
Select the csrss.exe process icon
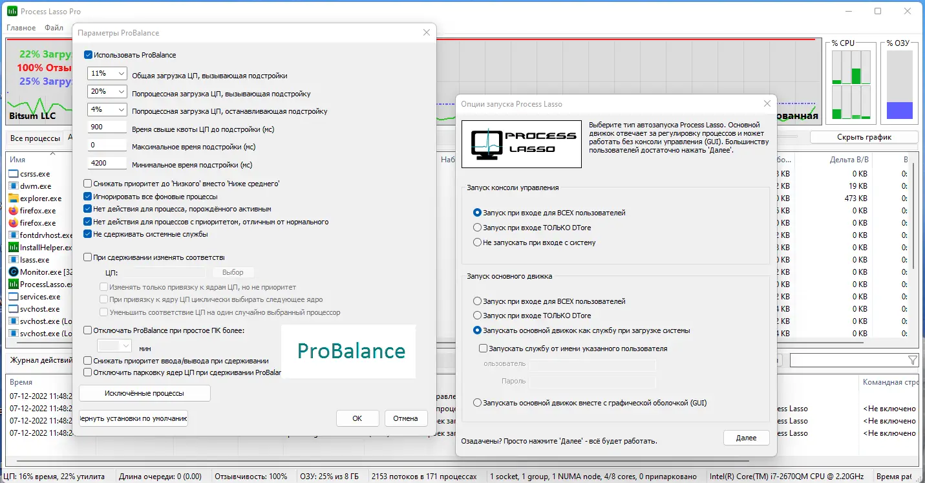[x=14, y=174]
